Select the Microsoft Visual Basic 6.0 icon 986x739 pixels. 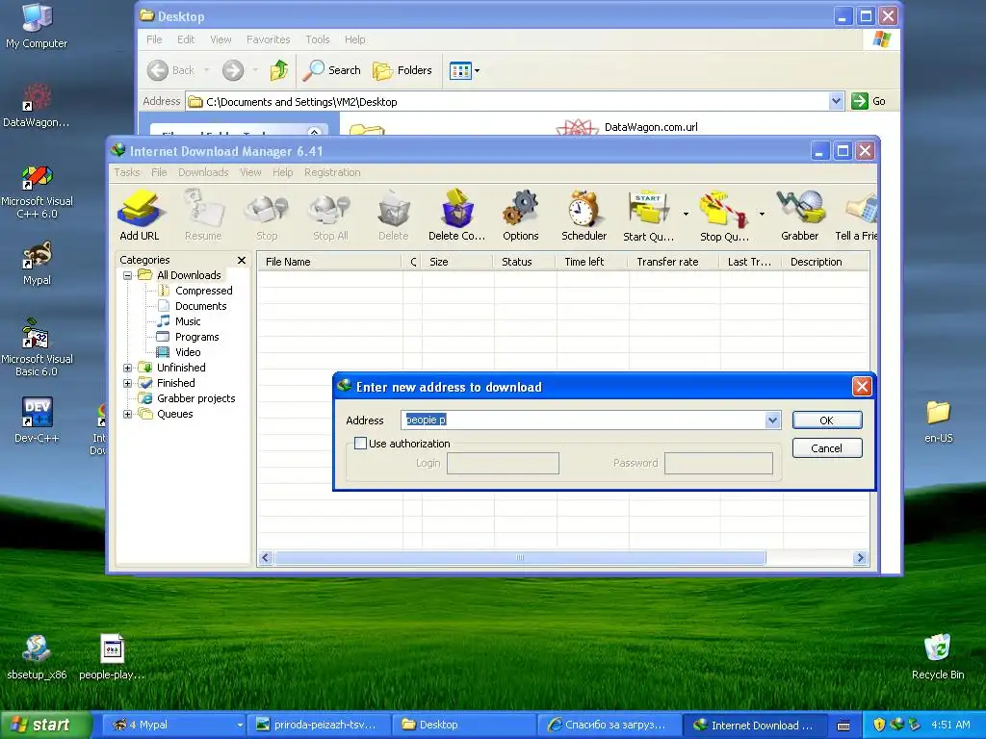(37, 347)
